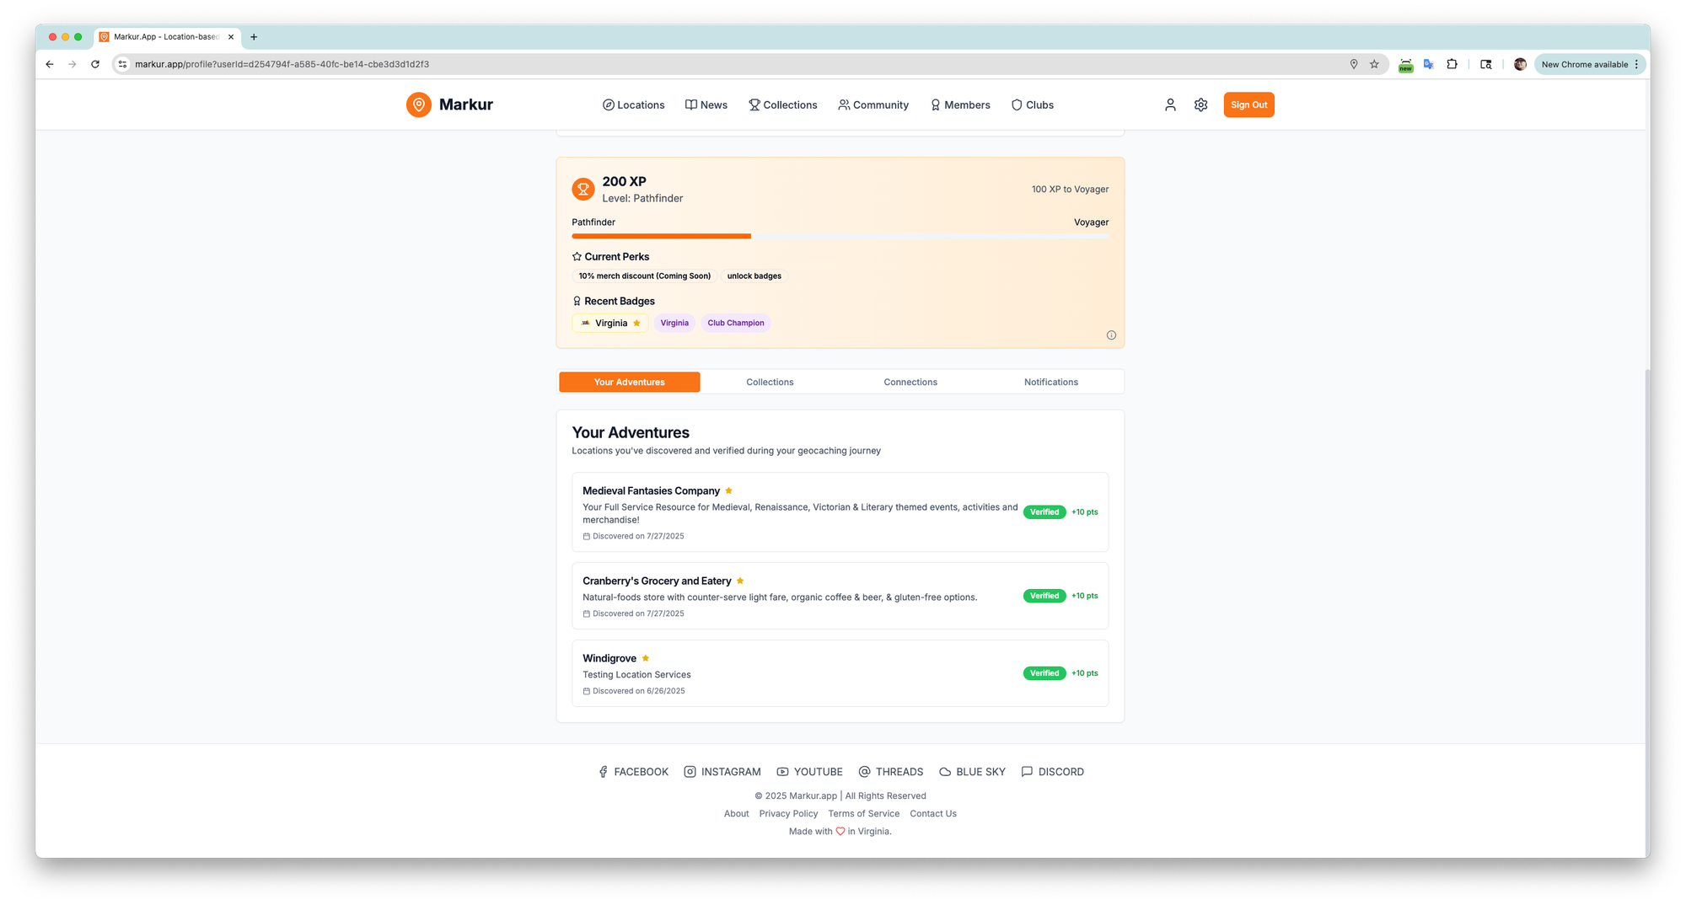The image size is (1686, 905).
Task: Click the Chrome extensions puzzle icon
Action: click(x=1452, y=64)
